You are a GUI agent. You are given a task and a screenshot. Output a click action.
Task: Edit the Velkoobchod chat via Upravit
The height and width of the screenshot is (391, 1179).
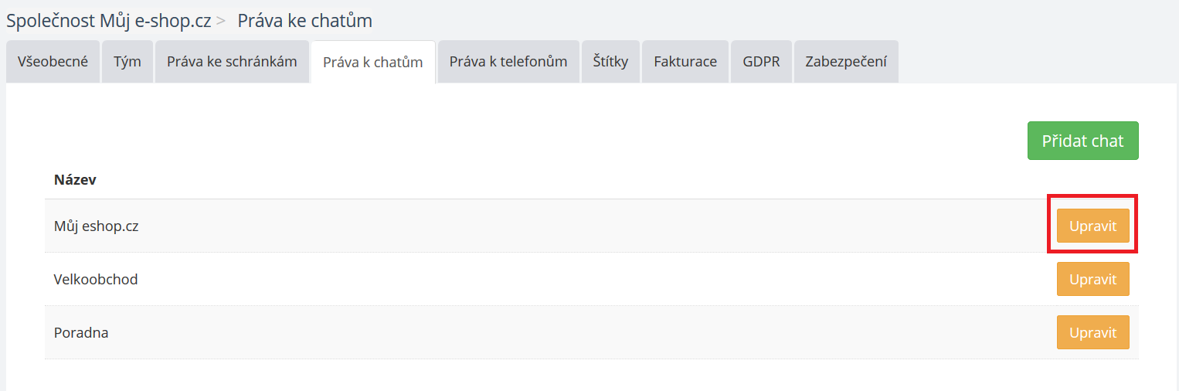click(1092, 279)
